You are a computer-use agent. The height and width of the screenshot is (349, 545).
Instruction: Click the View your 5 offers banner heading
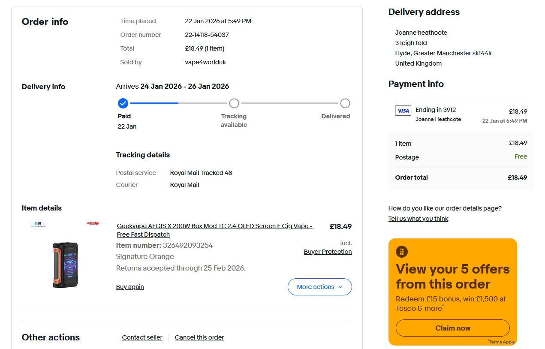pyautogui.click(x=453, y=277)
